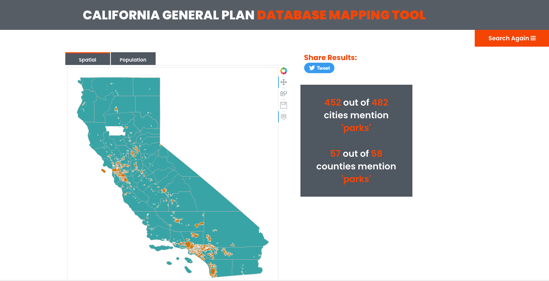Click 'parks' in the counties result text
The height and width of the screenshot is (281, 549).
356,179
